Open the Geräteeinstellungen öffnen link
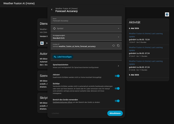 tap(63, 102)
